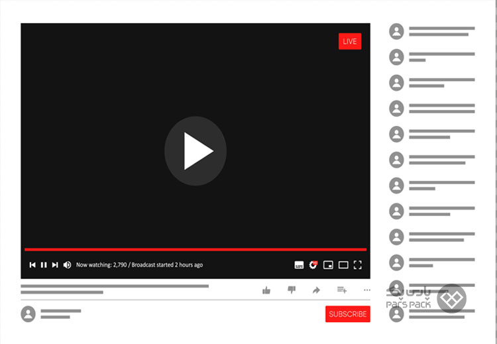Pause the live stream
Screen dimensions: 497x344
pos(44,264)
